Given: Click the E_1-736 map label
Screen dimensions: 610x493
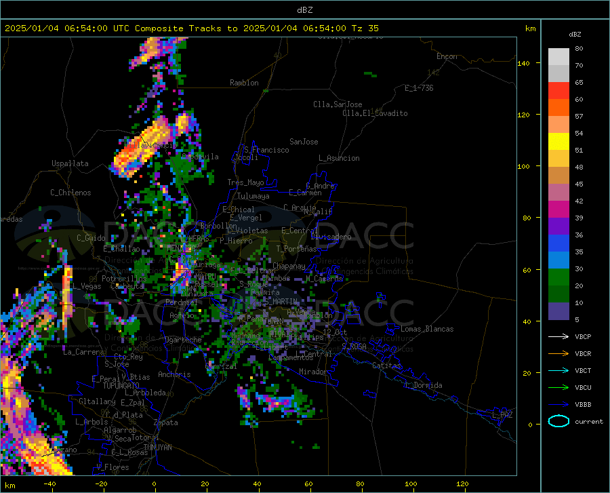Looking at the screenshot, I should (419, 88).
